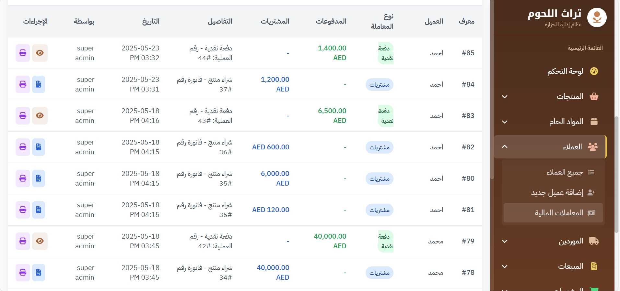Viewport: 620px width, 291px height.
Task: Open the invoice document for transaction #78
Action: (39, 273)
